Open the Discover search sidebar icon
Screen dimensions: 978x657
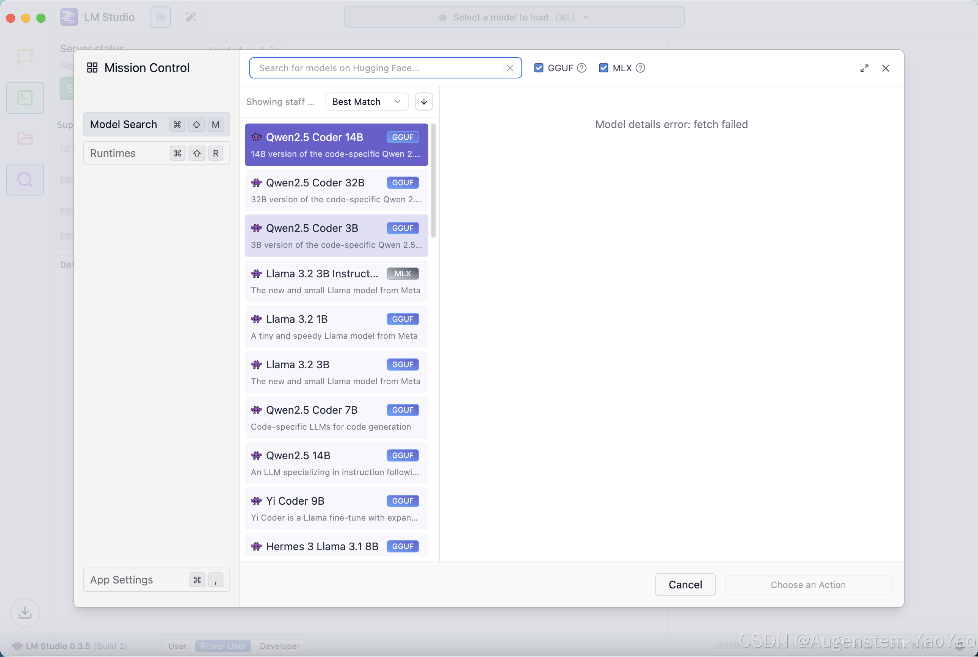click(25, 179)
